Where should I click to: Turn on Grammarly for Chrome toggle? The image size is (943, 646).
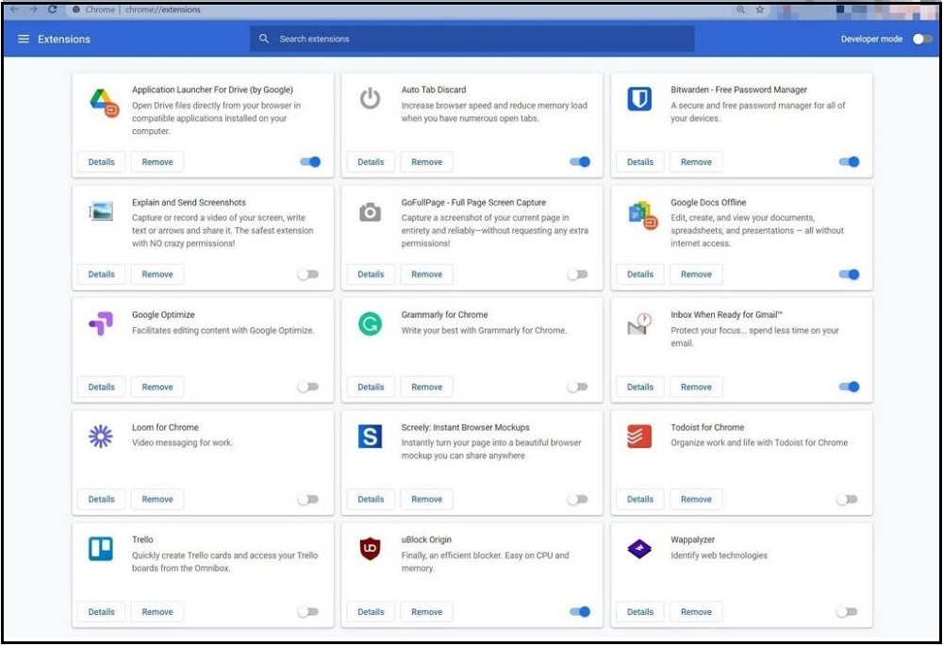tap(577, 387)
